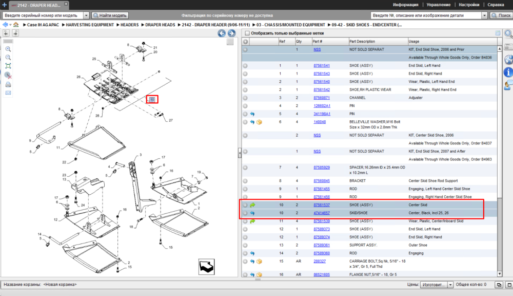This screenshot has height=296, width=513.
Task: Select the row circle for part 87585929
Action: point(245,168)
